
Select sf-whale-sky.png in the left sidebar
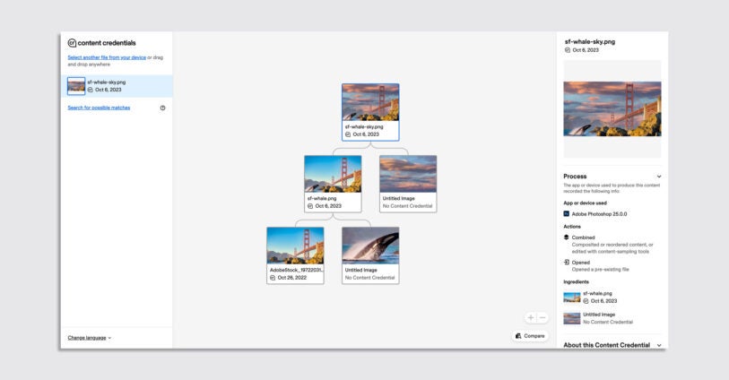[x=117, y=86]
